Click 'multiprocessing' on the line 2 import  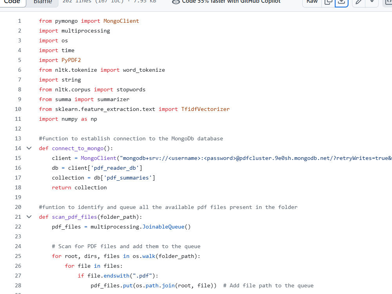tap(86, 31)
